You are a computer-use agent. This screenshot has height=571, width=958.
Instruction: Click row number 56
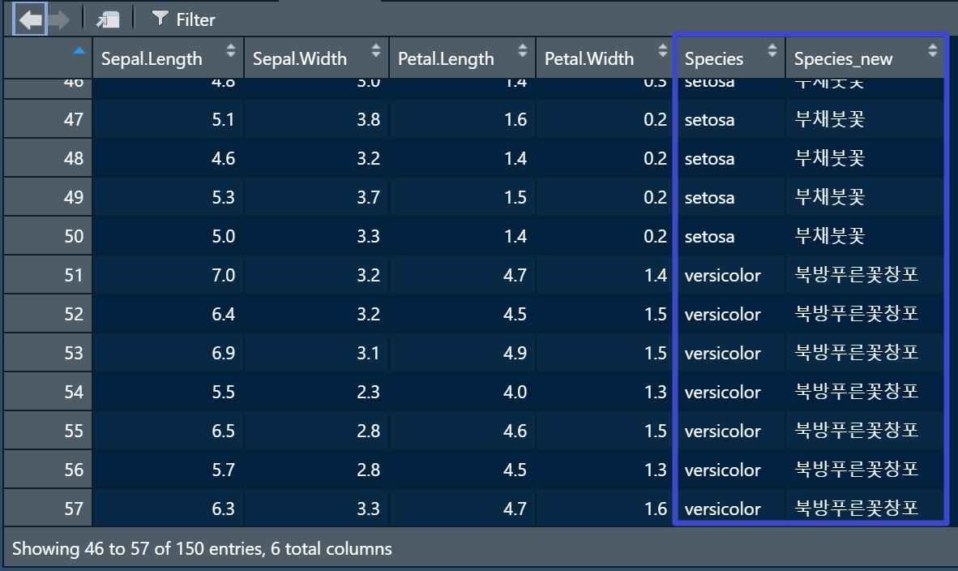coord(48,470)
